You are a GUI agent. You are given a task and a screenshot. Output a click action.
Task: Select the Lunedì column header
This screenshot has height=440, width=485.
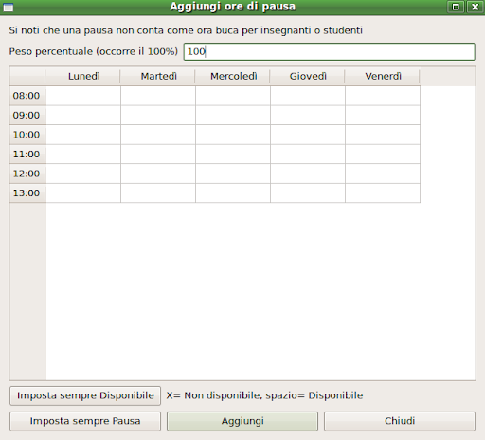[x=83, y=76]
